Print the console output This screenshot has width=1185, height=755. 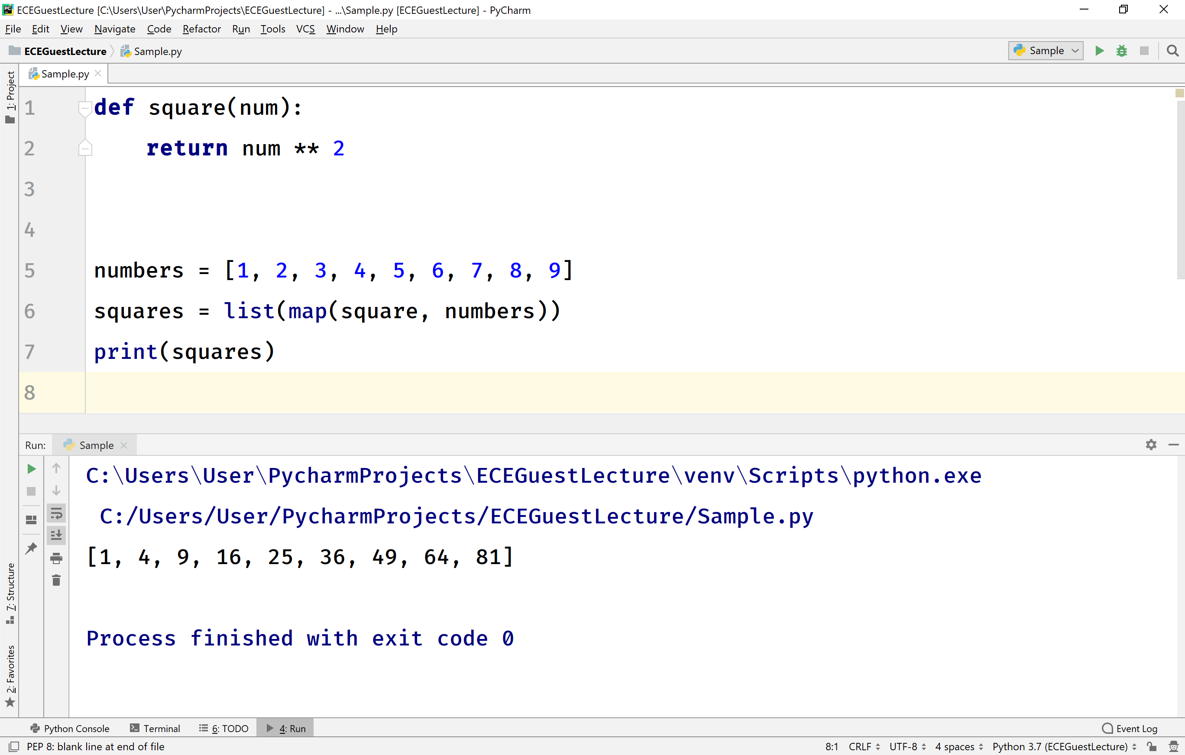click(56, 558)
